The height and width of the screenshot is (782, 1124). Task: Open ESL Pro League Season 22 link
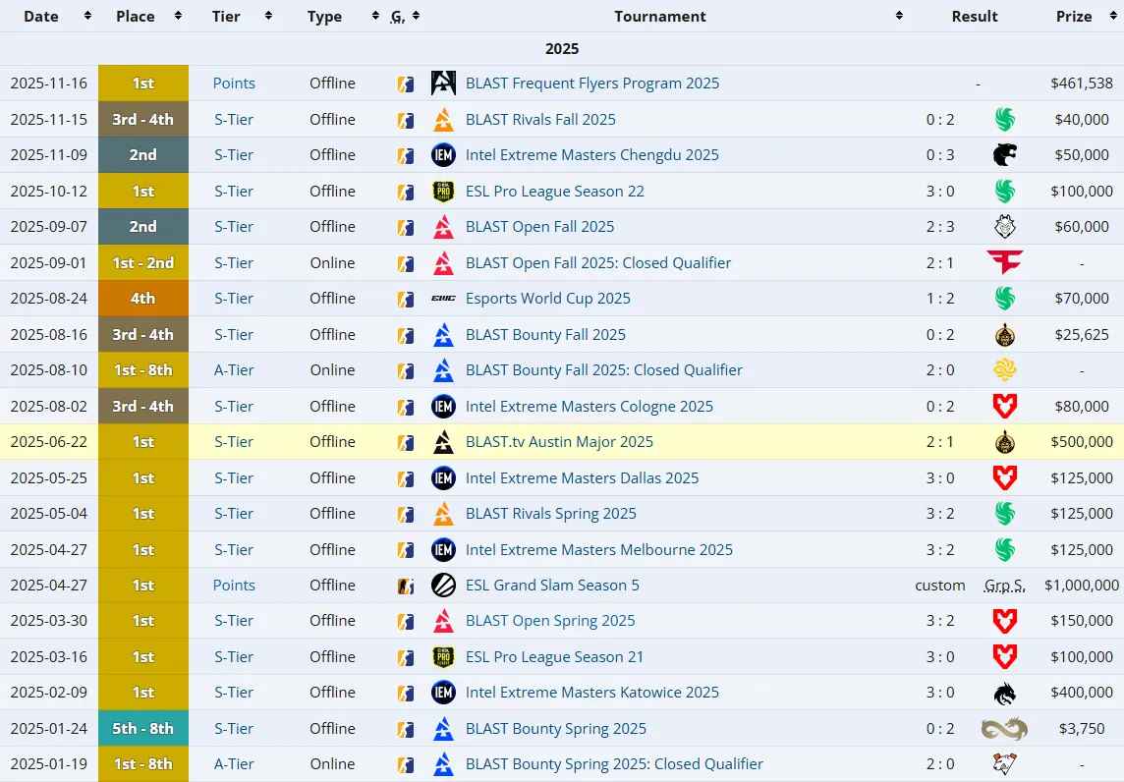point(555,192)
